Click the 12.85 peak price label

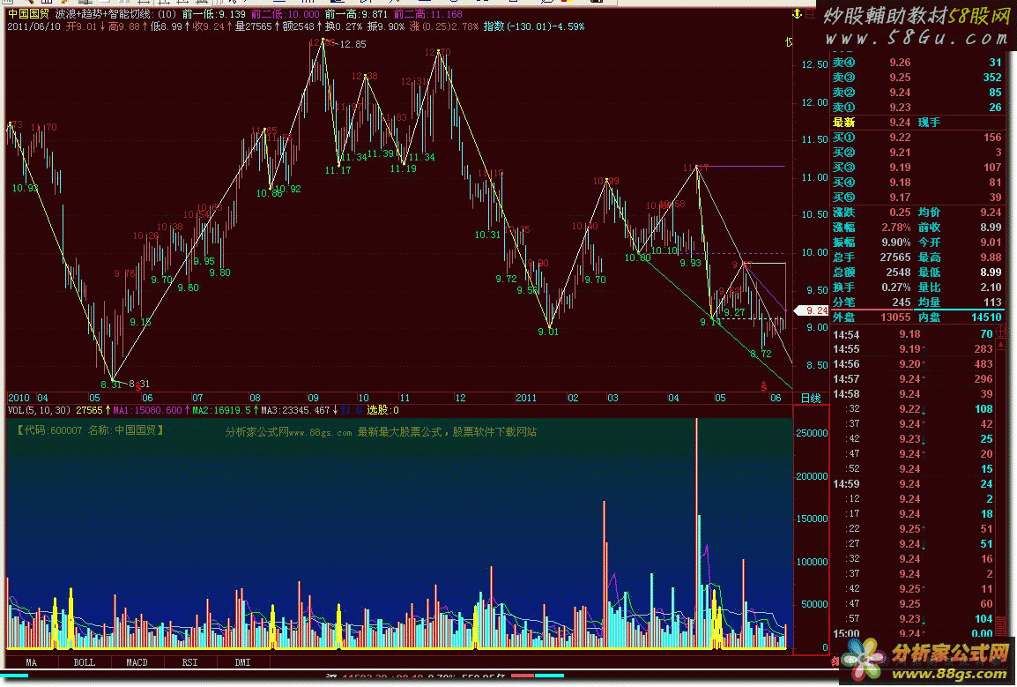353,44
